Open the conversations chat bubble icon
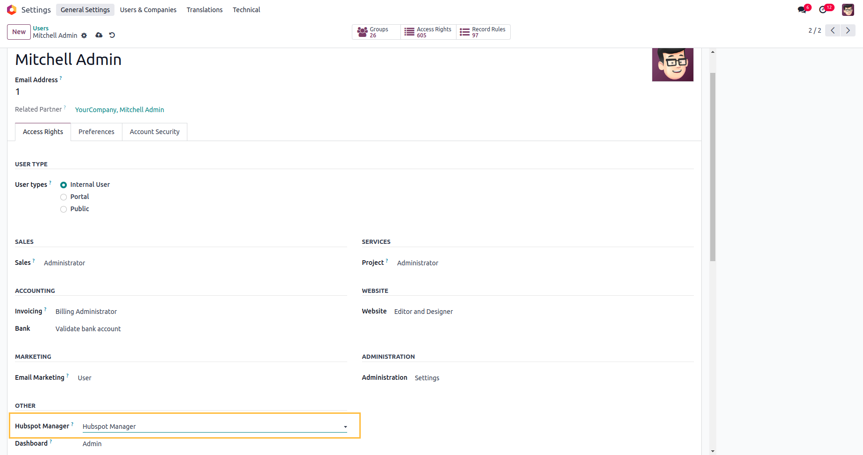 [802, 10]
